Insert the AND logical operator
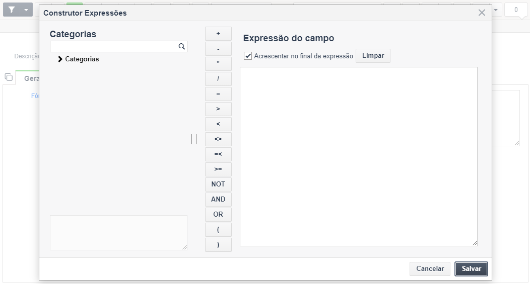The image size is (530, 284). [218, 200]
